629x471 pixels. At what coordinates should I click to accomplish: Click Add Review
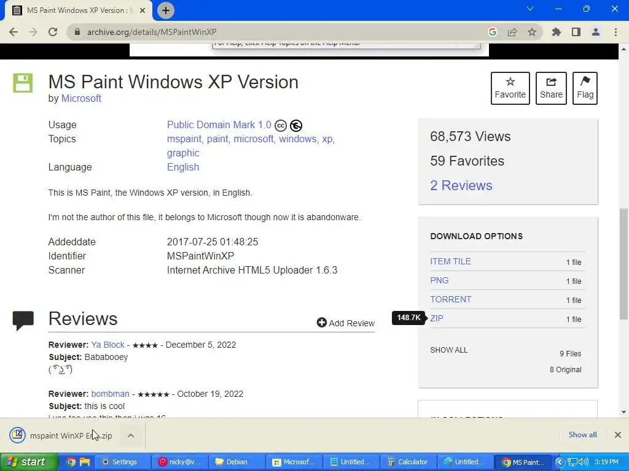[x=346, y=323]
